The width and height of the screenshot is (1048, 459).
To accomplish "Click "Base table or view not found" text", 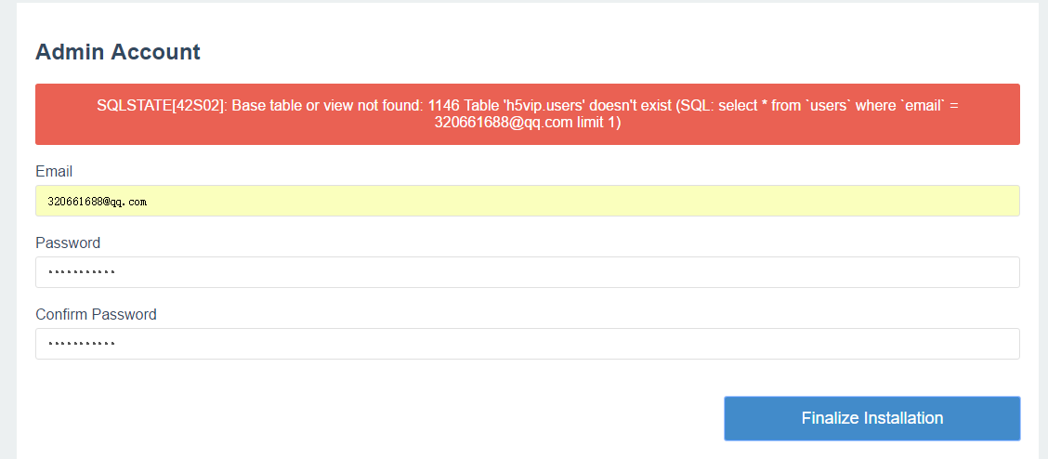I will point(325,106).
